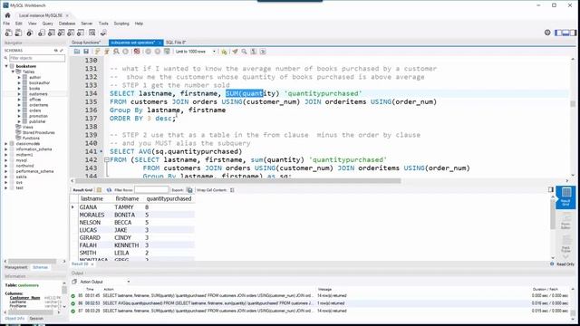Click the editor's horizontal scrollbar
The height and width of the screenshot is (326, 580).
(x=238, y=181)
